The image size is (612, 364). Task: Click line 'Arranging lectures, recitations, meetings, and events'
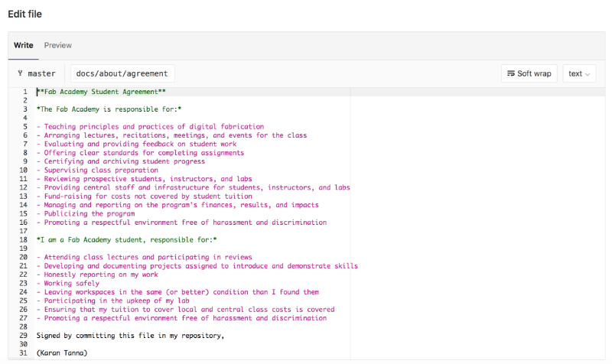point(171,135)
